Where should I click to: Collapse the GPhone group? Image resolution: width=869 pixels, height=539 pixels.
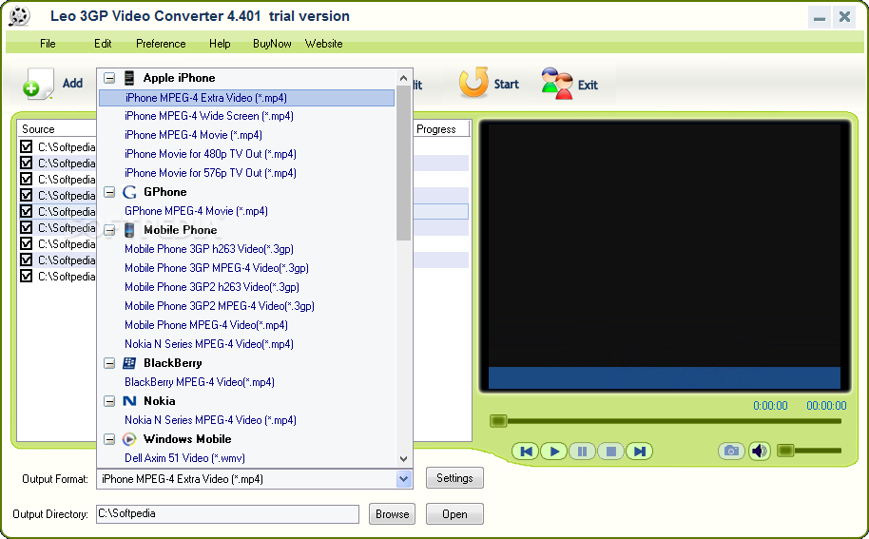[x=109, y=192]
